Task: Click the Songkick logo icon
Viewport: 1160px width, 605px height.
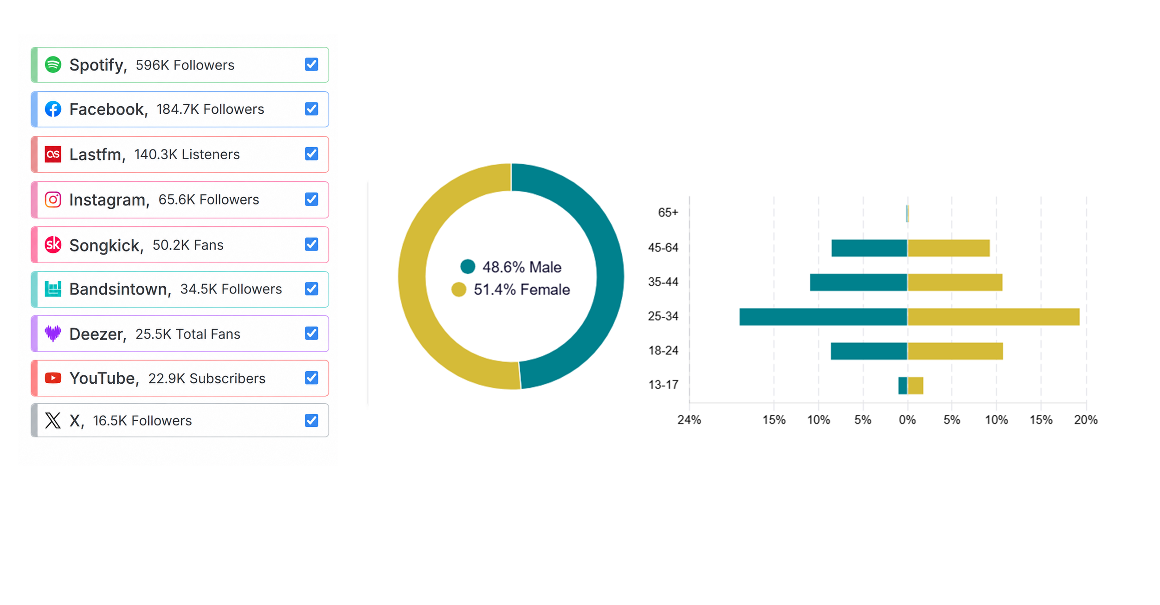Action: click(x=53, y=245)
